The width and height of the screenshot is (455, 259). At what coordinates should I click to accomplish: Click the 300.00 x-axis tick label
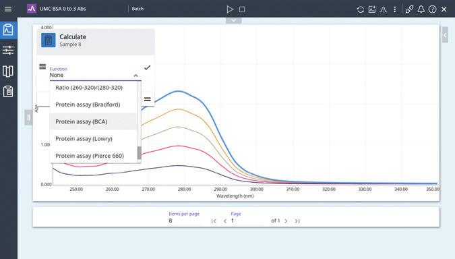pyautogui.click(x=257, y=189)
